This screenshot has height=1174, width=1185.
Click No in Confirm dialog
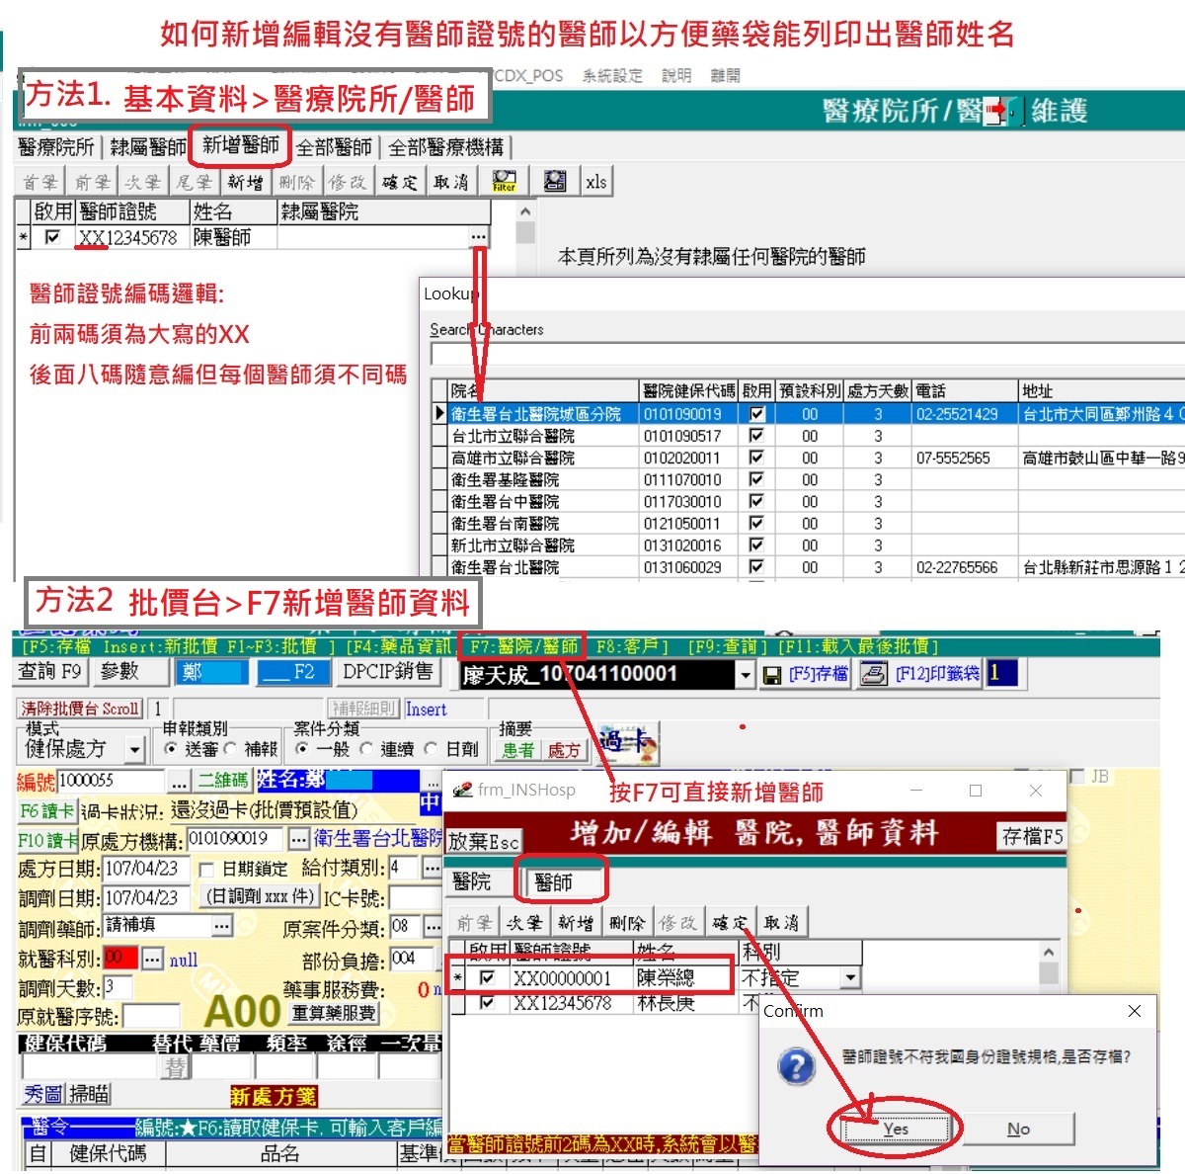pyautogui.click(x=1019, y=1129)
